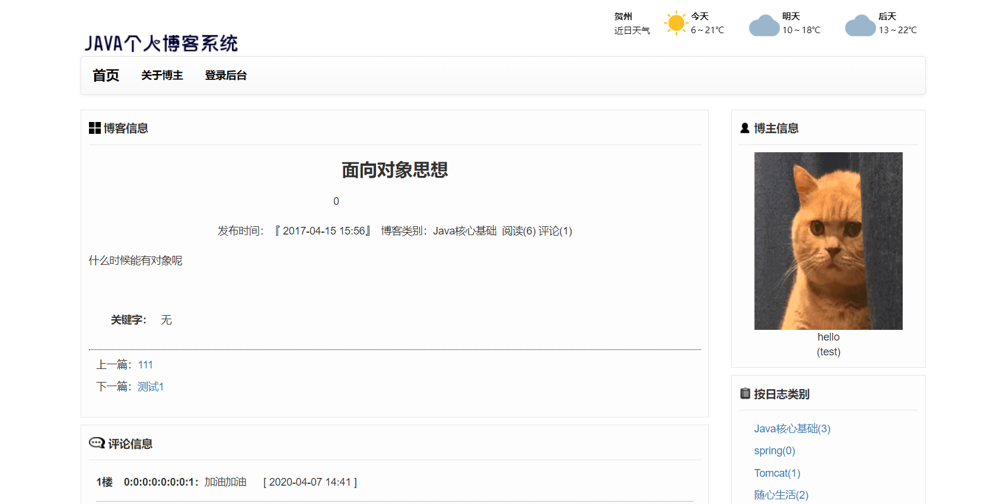Filter by category Tomcat(1)
The image size is (981, 504).
pyautogui.click(x=777, y=473)
